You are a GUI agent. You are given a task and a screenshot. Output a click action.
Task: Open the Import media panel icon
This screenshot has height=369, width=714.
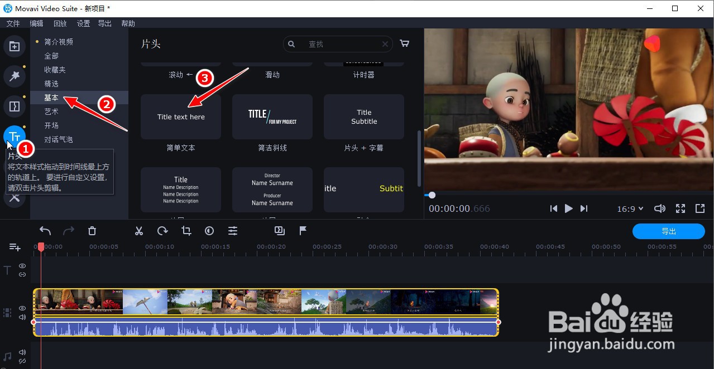[15, 47]
